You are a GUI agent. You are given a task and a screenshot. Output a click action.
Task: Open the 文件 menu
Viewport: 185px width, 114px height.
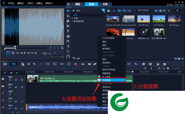point(11,3)
